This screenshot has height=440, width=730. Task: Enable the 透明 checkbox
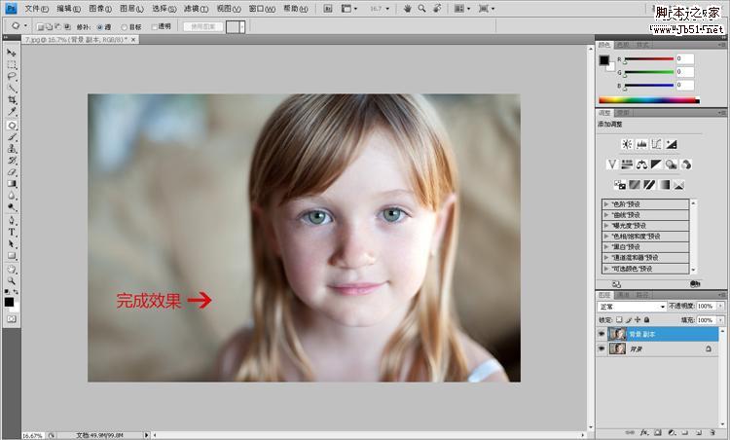154,27
